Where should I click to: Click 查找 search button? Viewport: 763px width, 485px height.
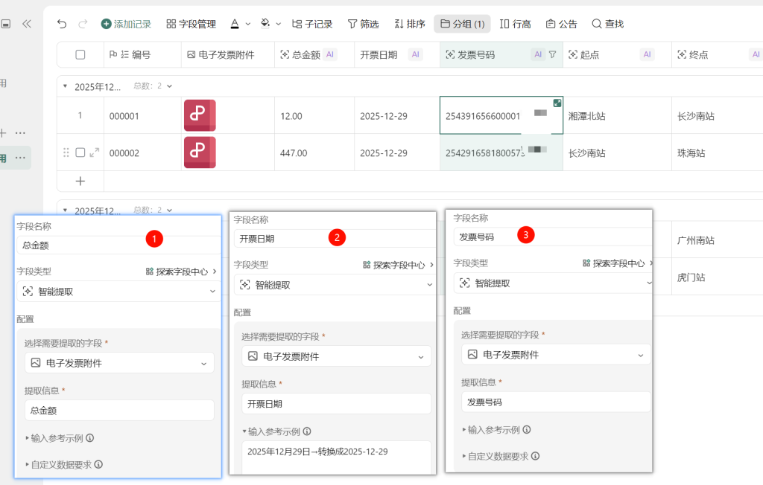point(608,24)
